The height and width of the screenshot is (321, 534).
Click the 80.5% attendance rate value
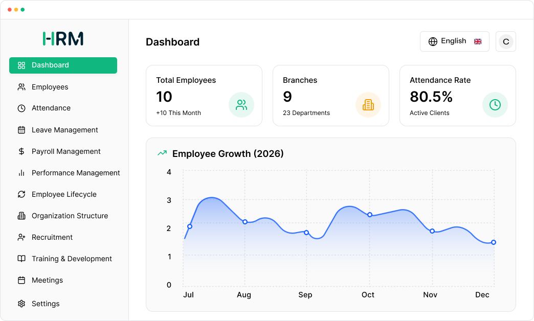pyautogui.click(x=431, y=97)
